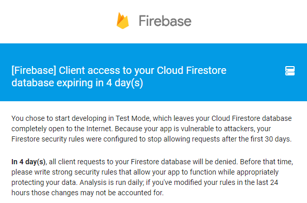Click the words "Test Mode" in first paragraph

point(133,118)
